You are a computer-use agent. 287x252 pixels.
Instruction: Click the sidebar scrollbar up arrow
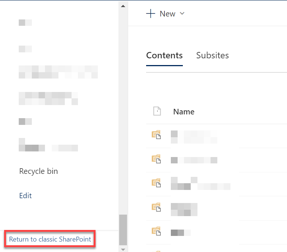(123, 6)
